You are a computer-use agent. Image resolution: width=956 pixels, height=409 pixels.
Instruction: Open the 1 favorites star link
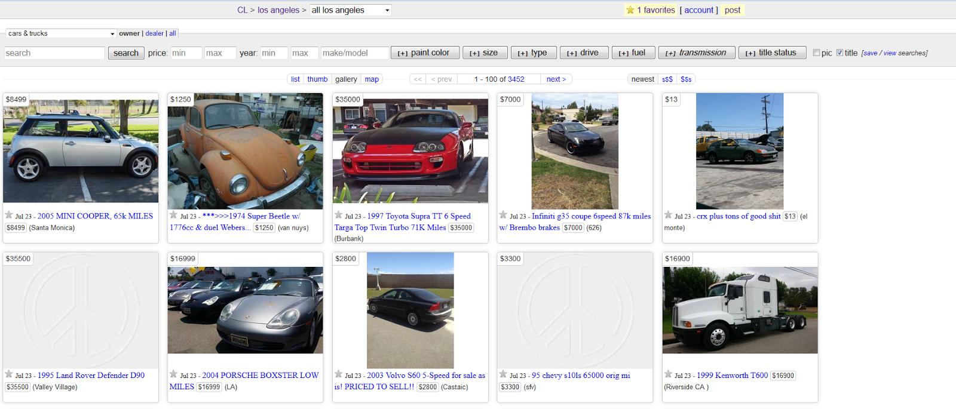[x=650, y=10]
